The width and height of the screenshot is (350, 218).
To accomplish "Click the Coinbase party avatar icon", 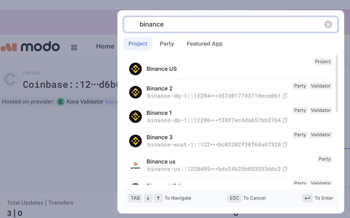I will [x=10, y=79].
